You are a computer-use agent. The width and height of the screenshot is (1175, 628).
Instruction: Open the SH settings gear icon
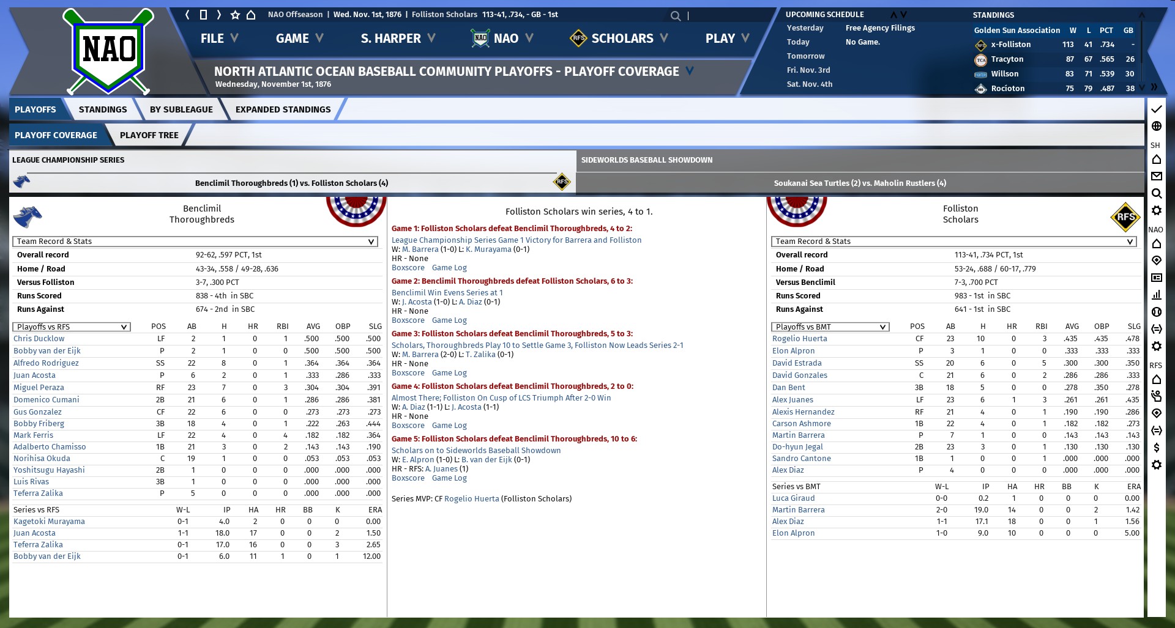tap(1156, 211)
